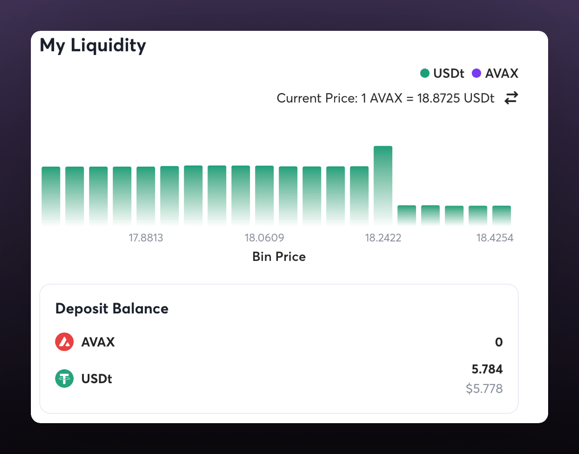Click the swap price direction arrows icon

[x=511, y=98]
